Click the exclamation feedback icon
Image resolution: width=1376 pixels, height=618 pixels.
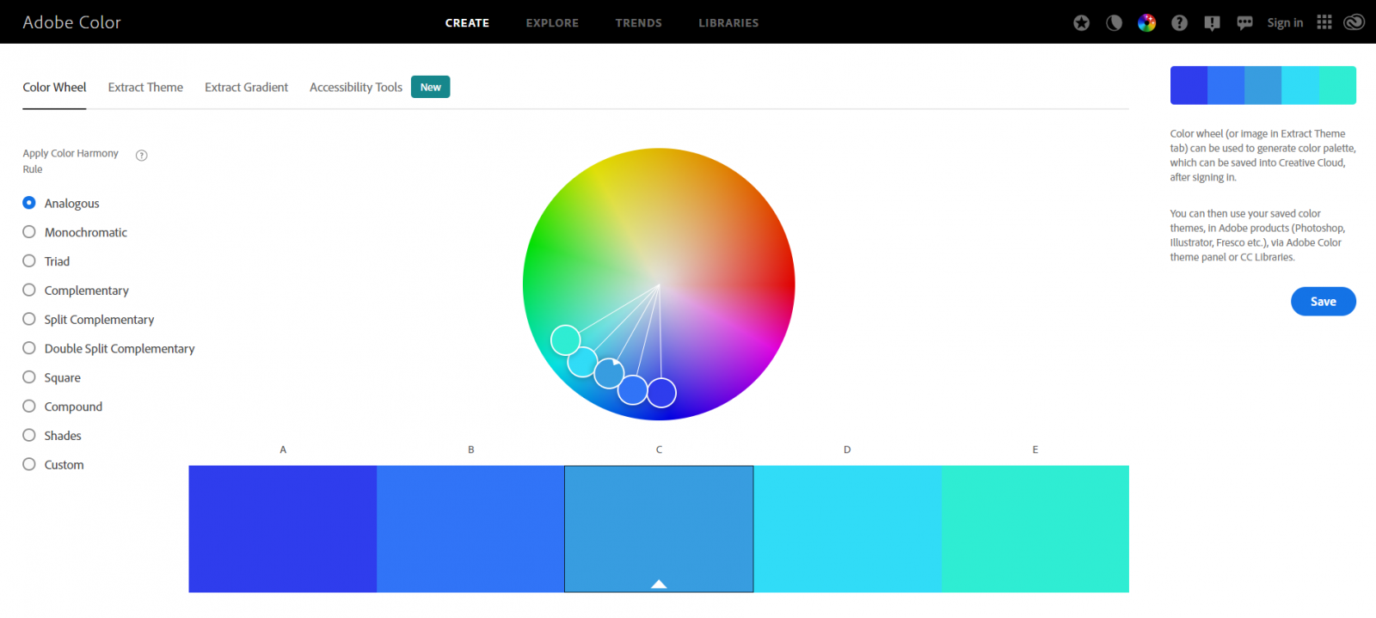coord(1212,23)
